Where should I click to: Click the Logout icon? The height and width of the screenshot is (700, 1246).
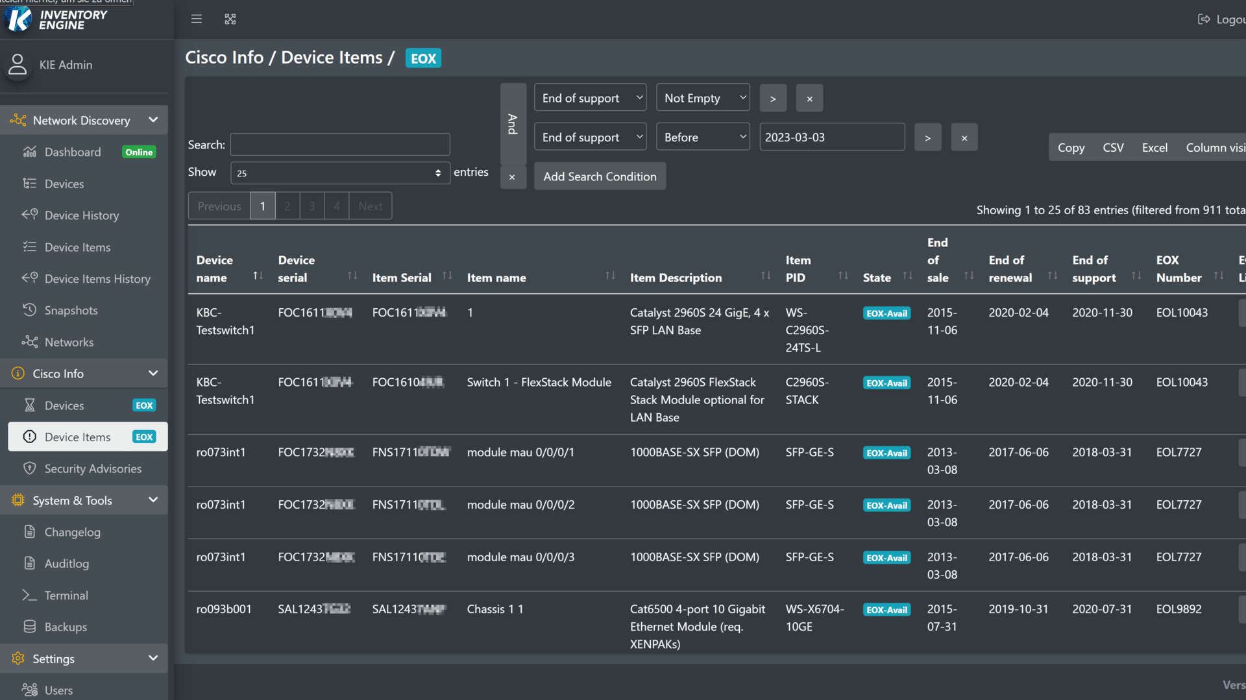(x=1204, y=19)
